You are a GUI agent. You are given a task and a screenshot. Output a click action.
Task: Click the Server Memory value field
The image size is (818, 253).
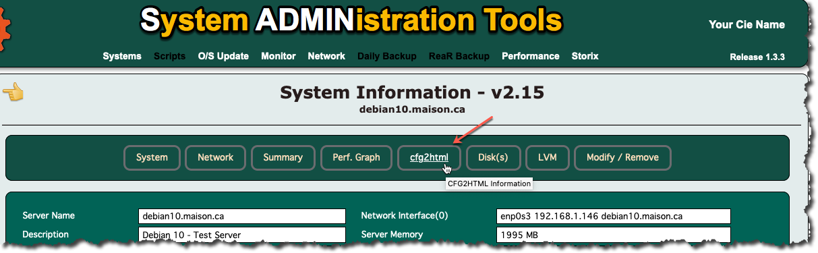(x=613, y=235)
